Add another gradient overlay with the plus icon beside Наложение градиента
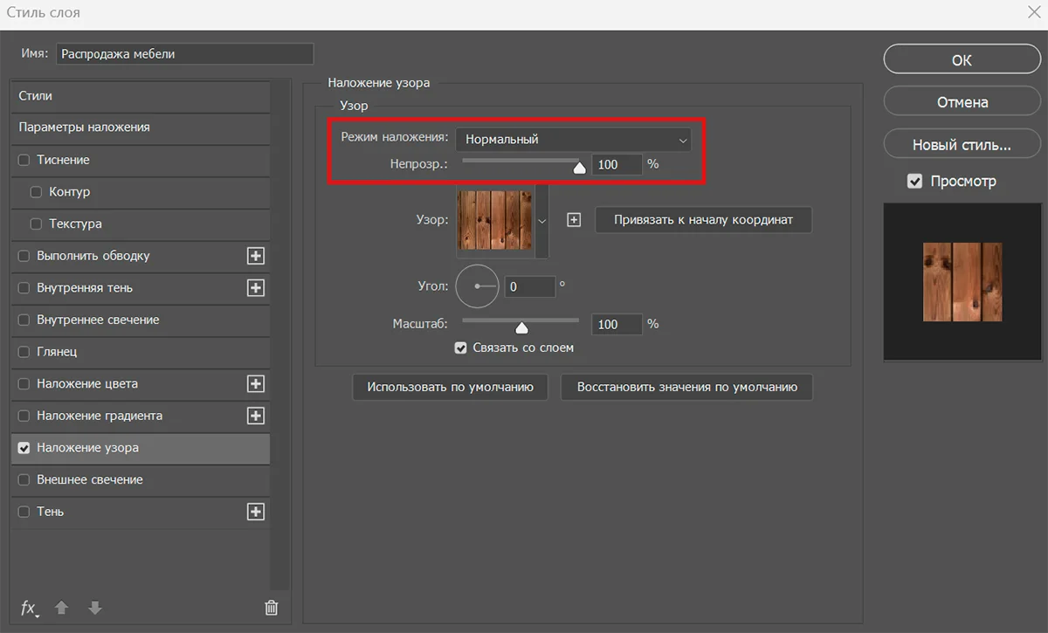This screenshot has width=1048, height=633. 256,416
